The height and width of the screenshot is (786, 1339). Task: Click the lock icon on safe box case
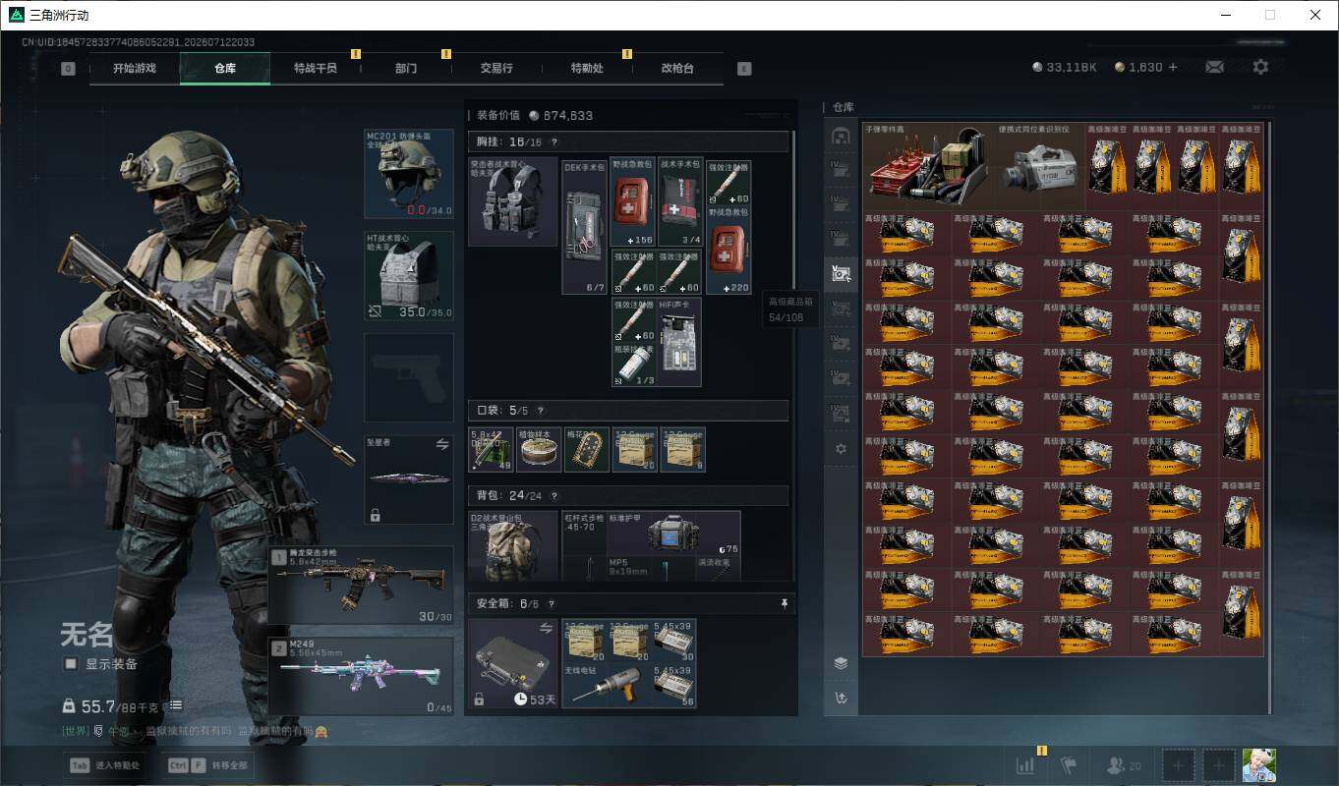click(479, 699)
